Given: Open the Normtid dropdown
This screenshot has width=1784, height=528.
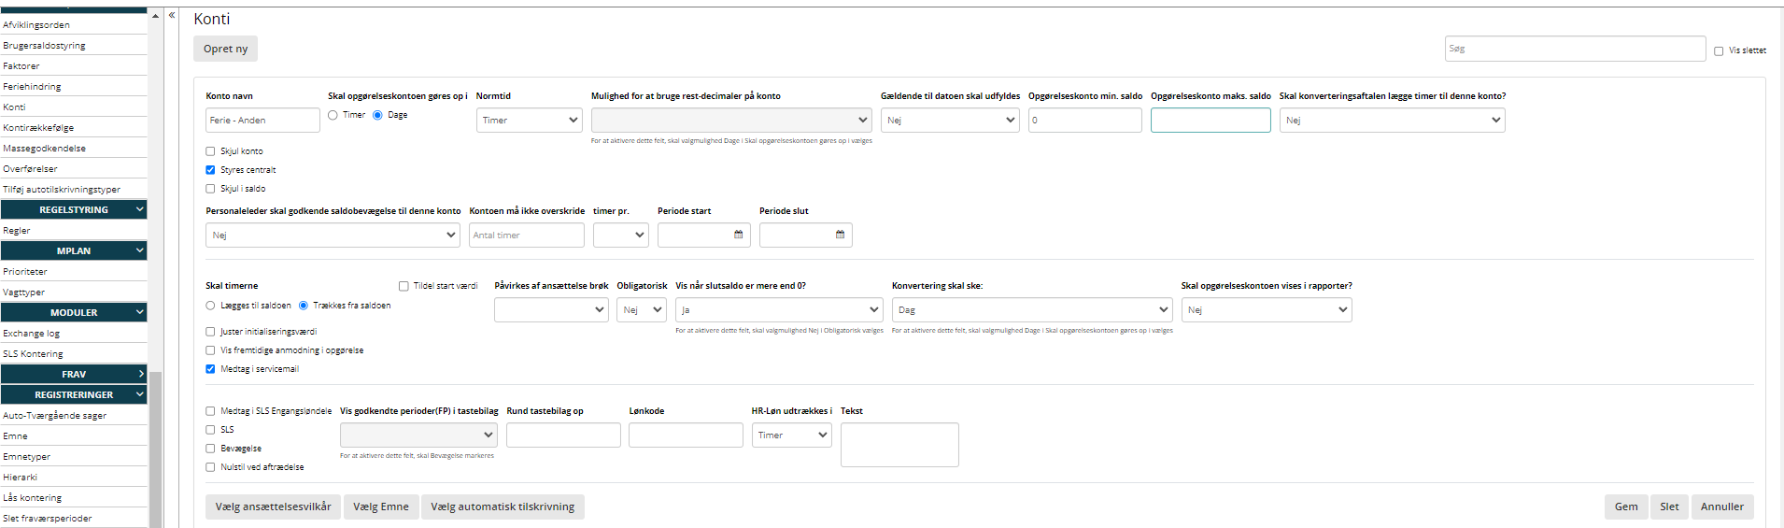Looking at the screenshot, I should click(x=529, y=121).
